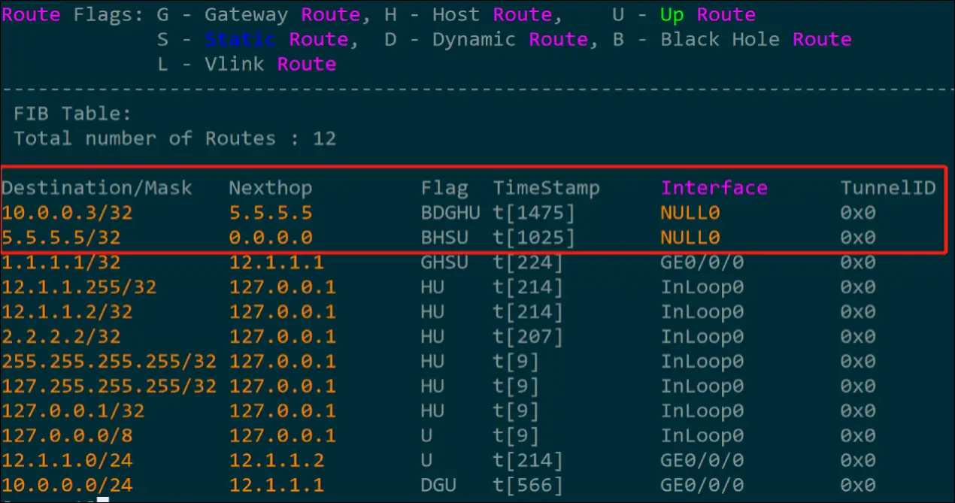Click the 'FIB Table:' label
Viewport: 955px width, 503px height.
click(x=72, y=114)
